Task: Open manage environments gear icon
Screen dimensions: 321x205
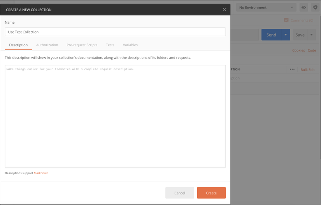Action: coord(315,7)
